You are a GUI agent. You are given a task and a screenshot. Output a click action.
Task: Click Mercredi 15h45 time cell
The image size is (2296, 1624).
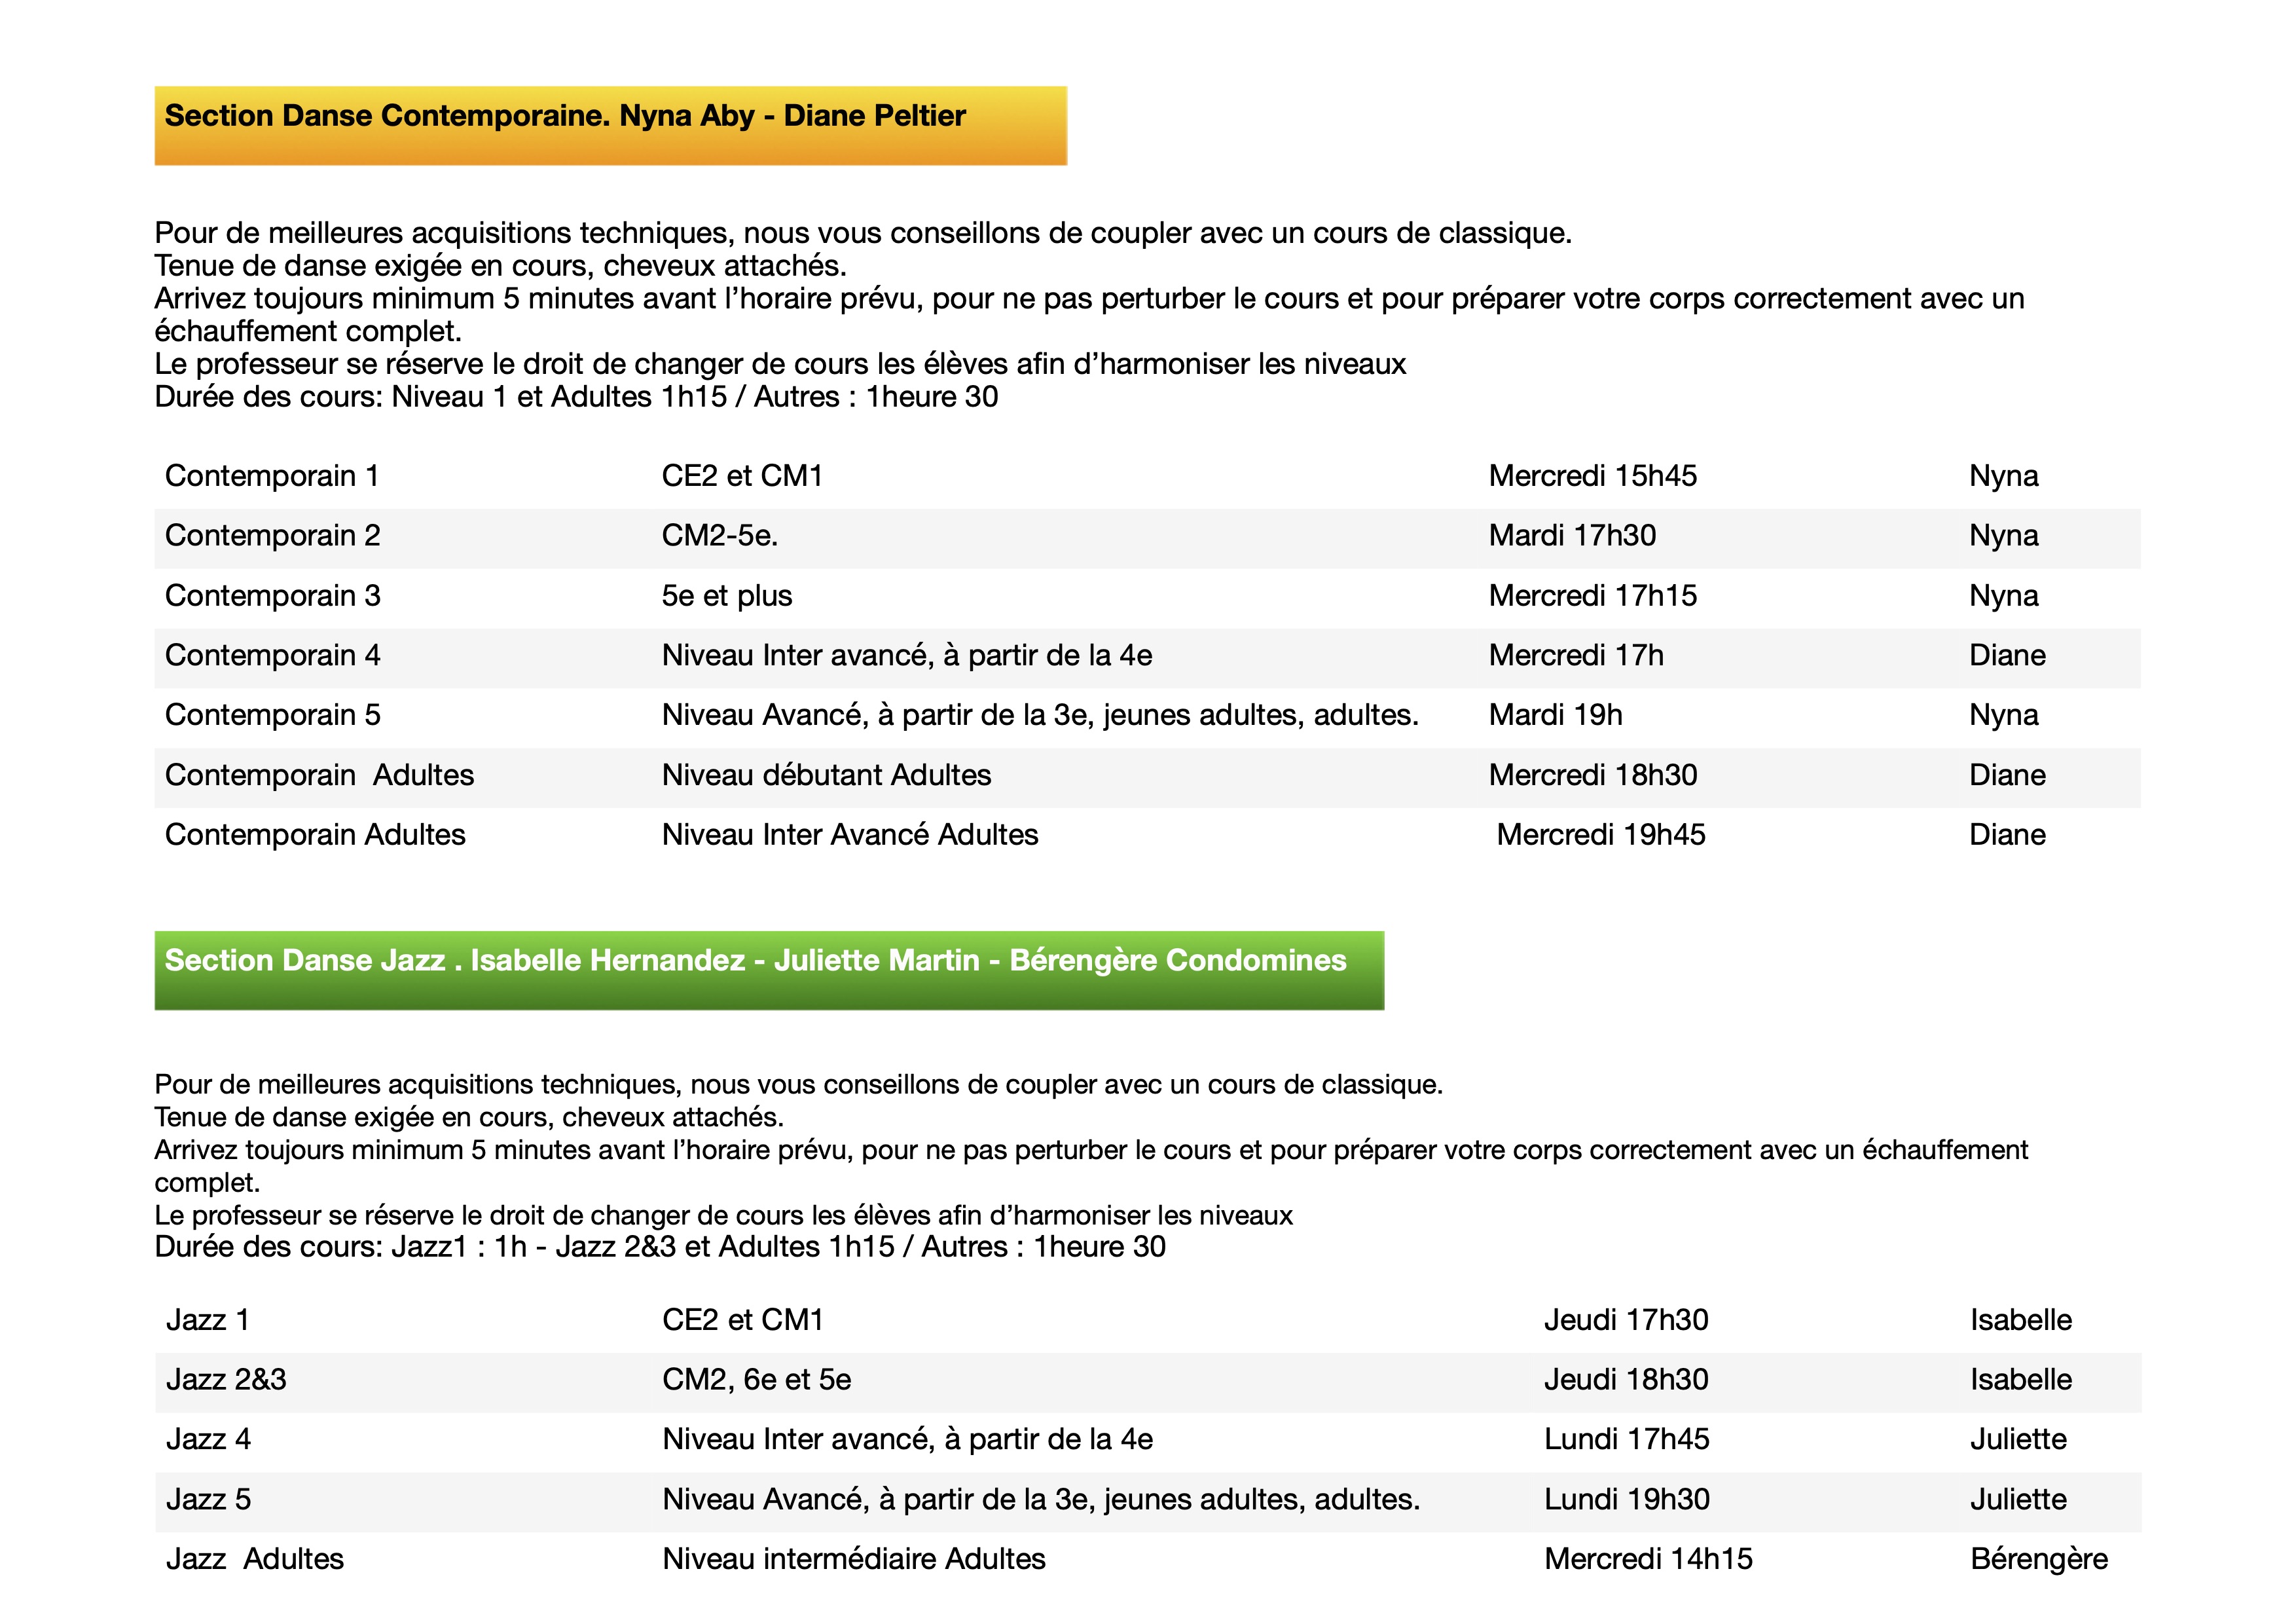coord(1592,476)
